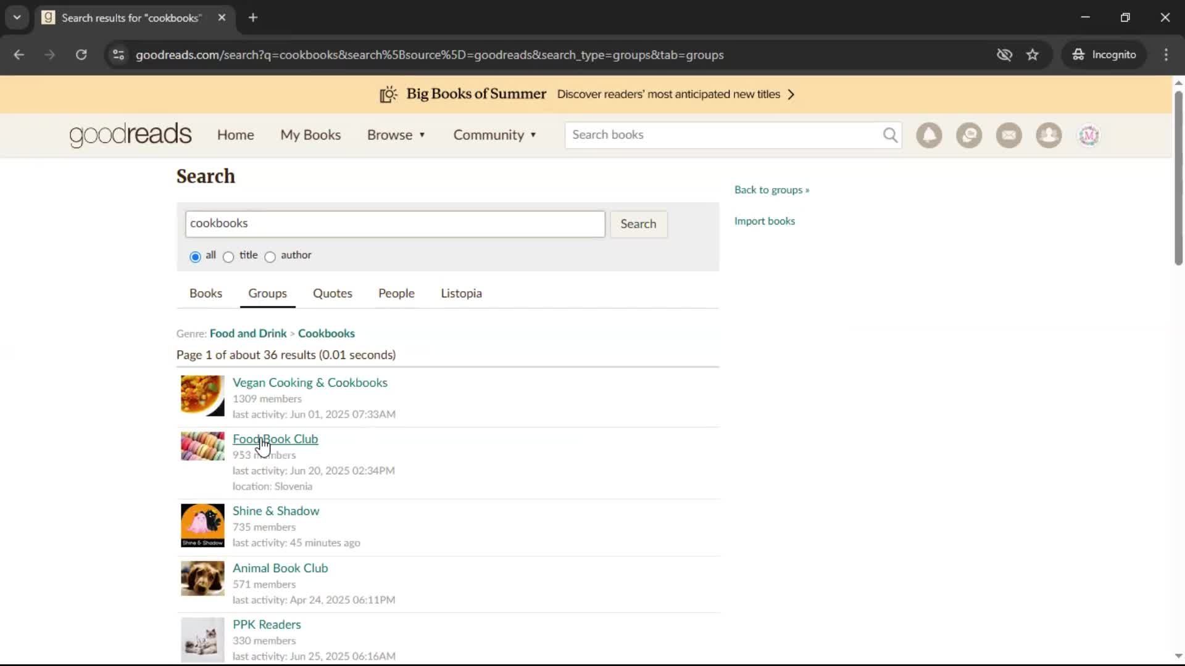Click 'last activity: 45 minutes ago' text
1185x666 pixels.
(x=296, y=543)
